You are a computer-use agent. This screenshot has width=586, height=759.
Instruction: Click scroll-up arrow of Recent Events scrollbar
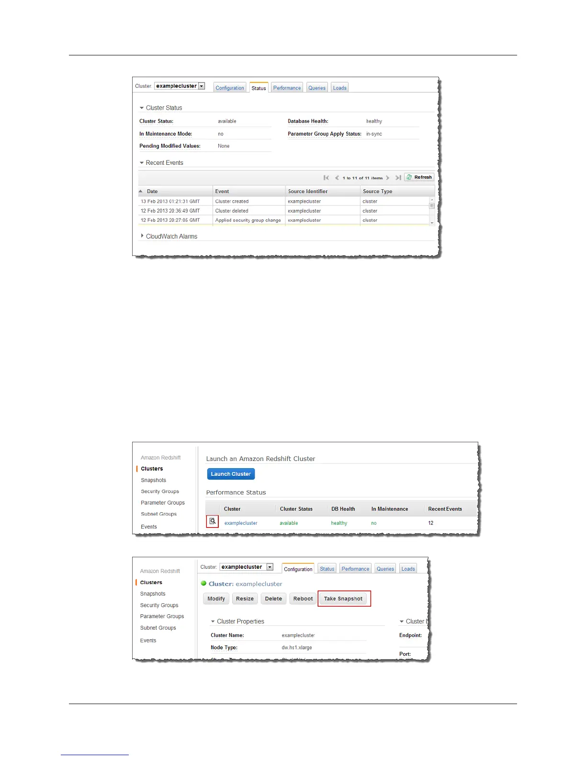pyautogui.click(x=432, y=199)
